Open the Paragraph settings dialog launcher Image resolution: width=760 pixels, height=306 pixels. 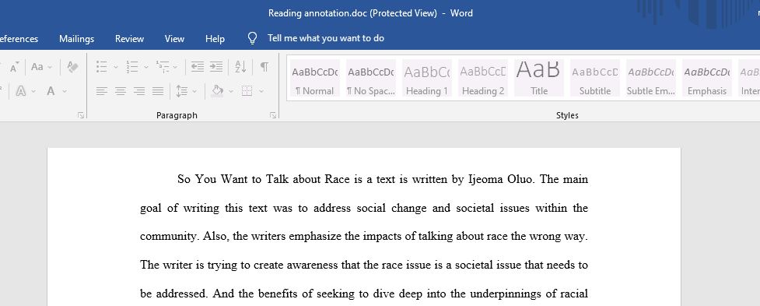click(x=273, y=115)
